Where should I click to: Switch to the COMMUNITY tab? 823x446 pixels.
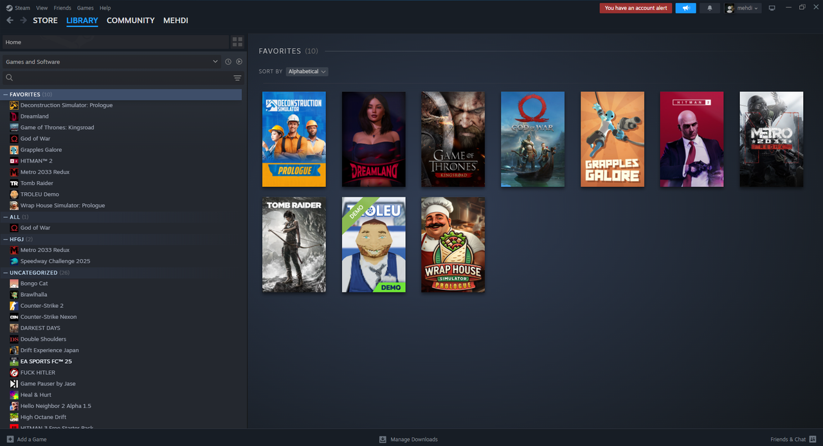click(x=131, y=21)
